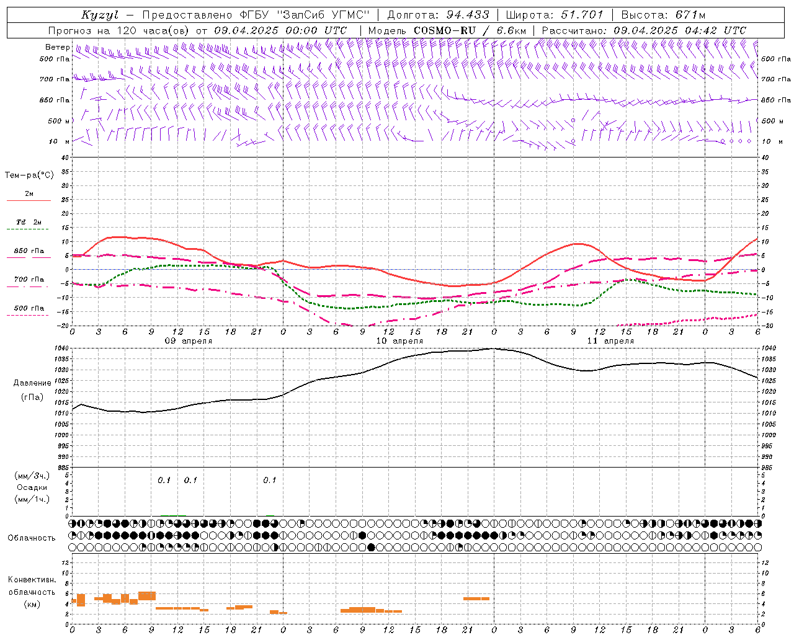Click the 700 гПа temperature legend entry
Screen dimensions: 794x635
29,279
